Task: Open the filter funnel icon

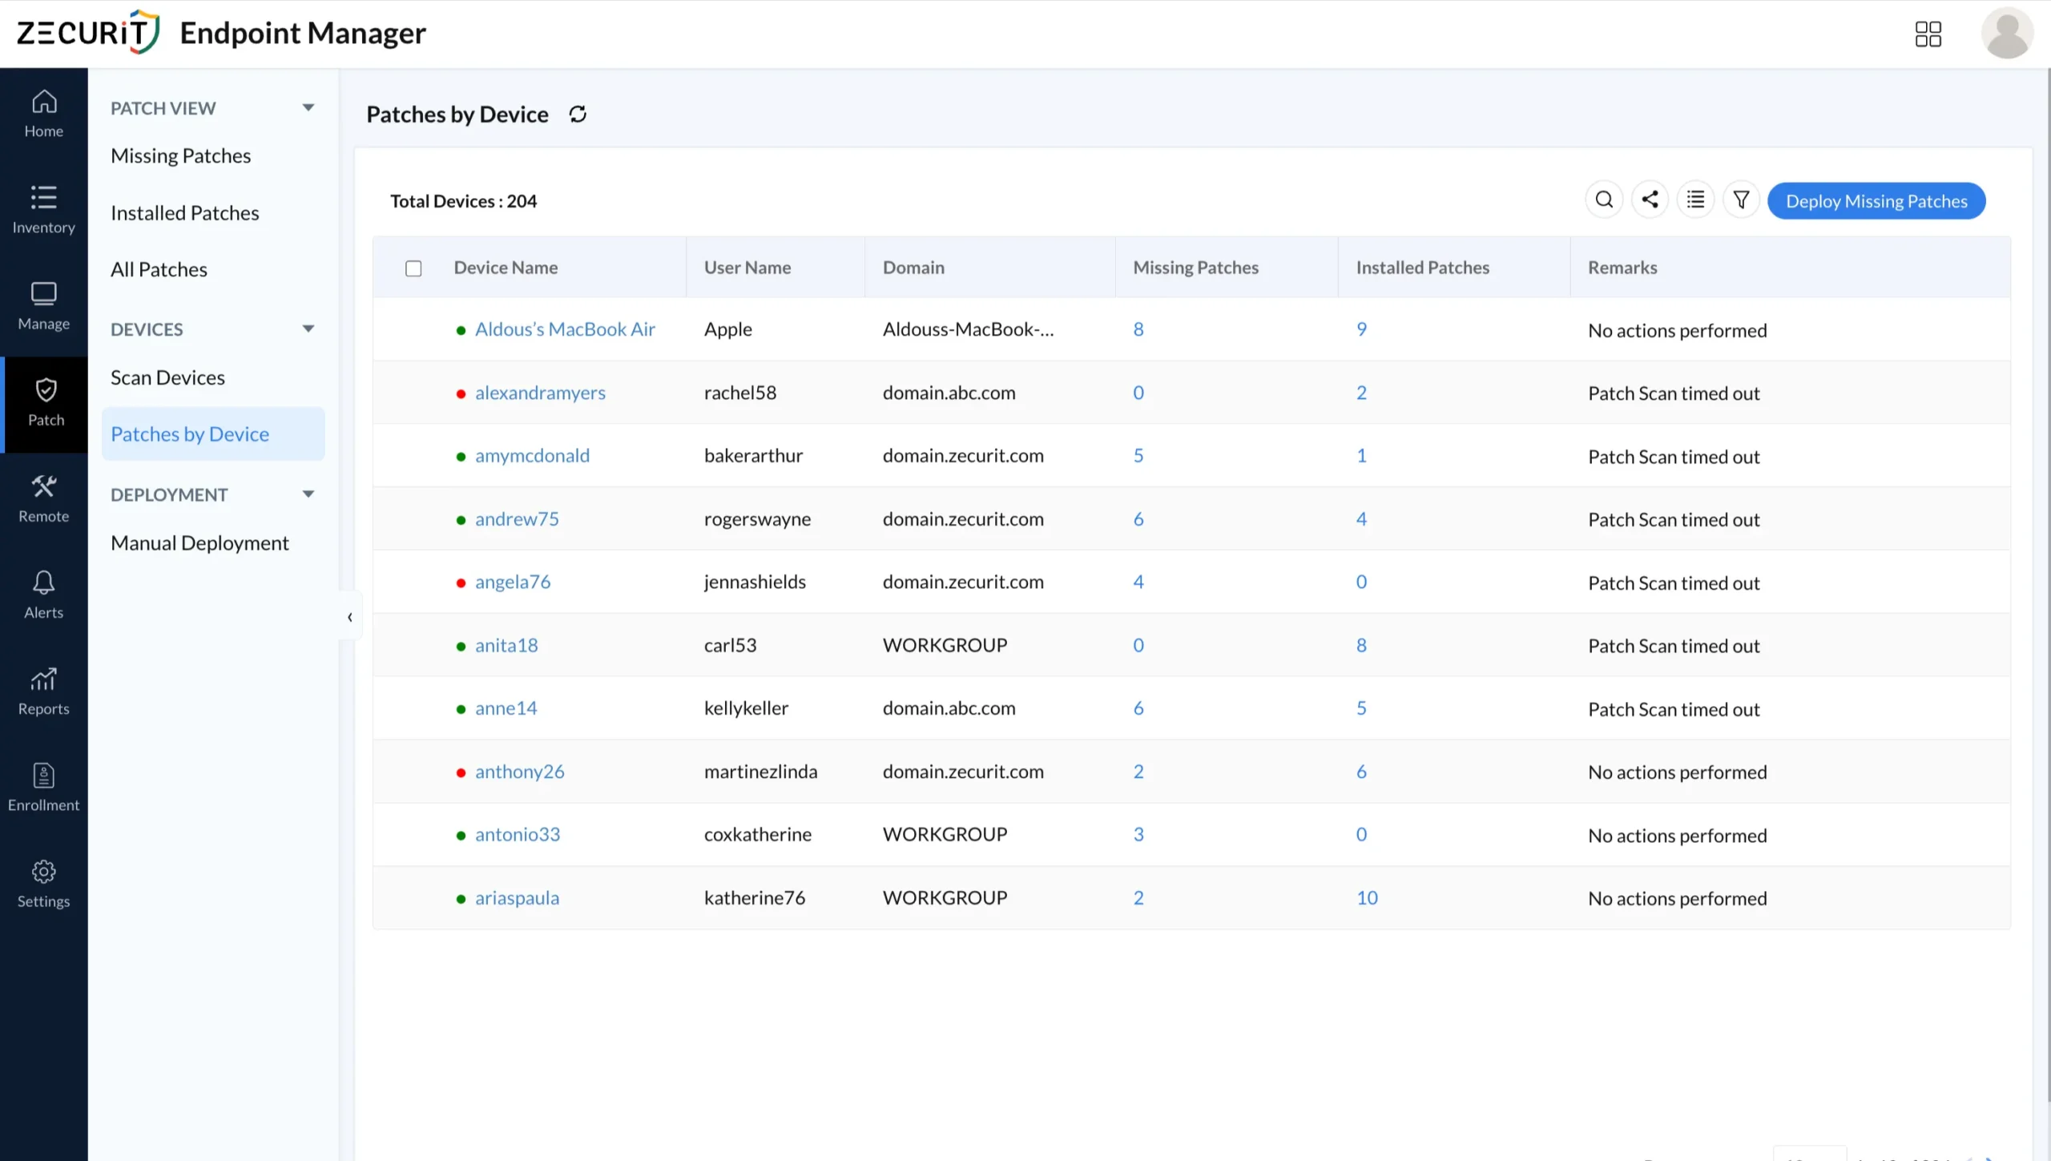Action: (1741, 200)
